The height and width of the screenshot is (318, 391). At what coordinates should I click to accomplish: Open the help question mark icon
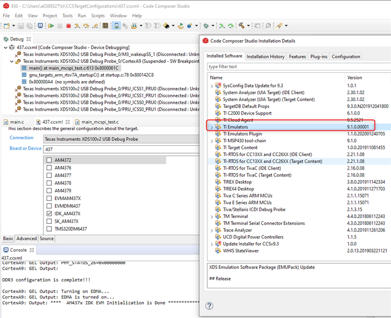click(209, 306)
